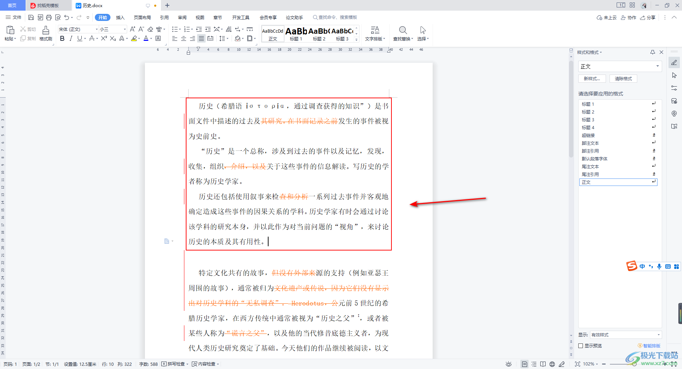Click the Print icon in quick toolbar
This screenshot has width=682, height=369.
point(49,17)
